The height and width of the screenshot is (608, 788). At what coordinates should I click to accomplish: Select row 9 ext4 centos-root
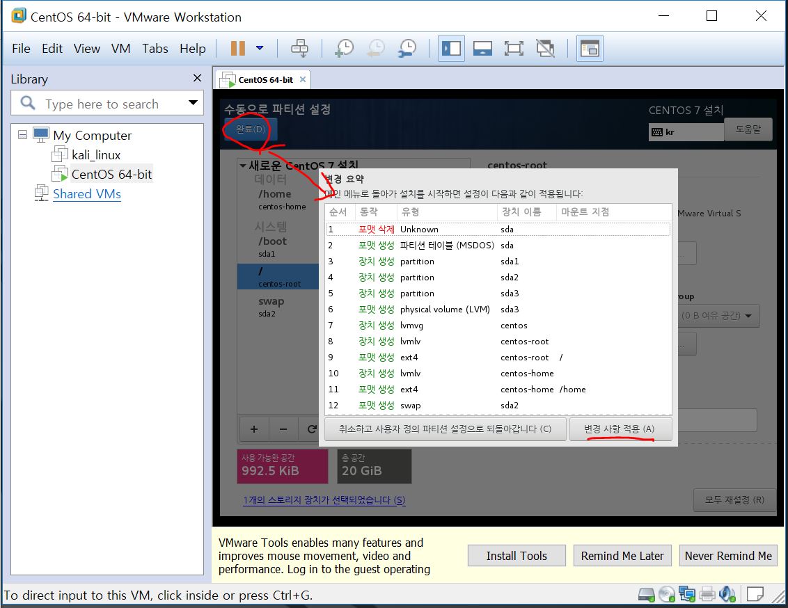tap(498, 358)
